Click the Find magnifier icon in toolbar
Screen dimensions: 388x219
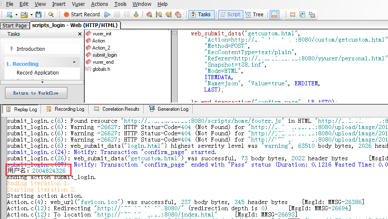click(51, 14)
